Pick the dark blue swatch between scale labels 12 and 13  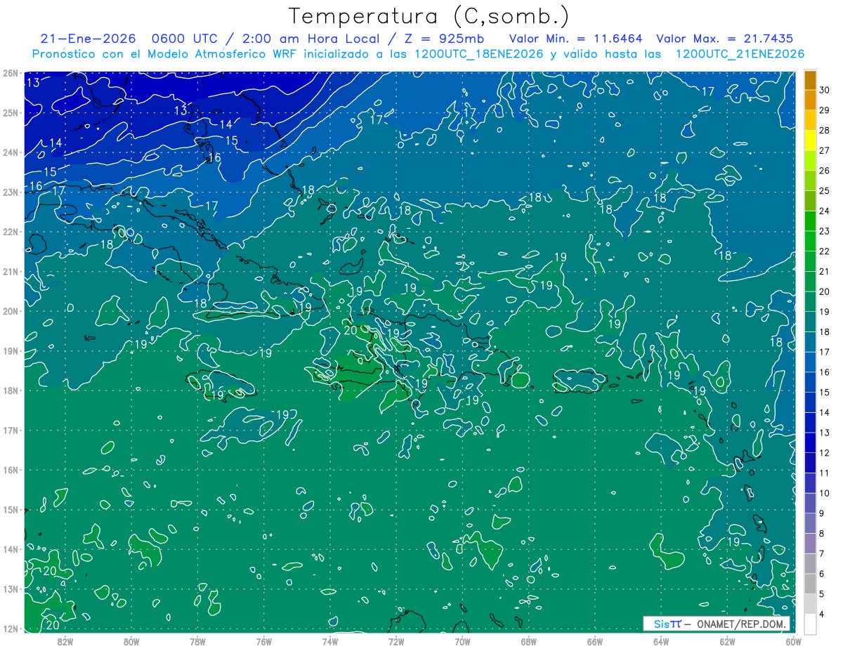click(810, 442)
